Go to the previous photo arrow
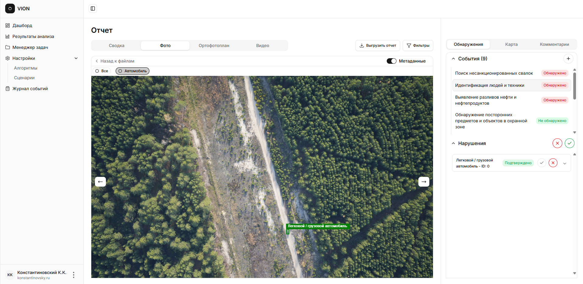The height and width of the screenshot is (284, 583). pos(100,182)
